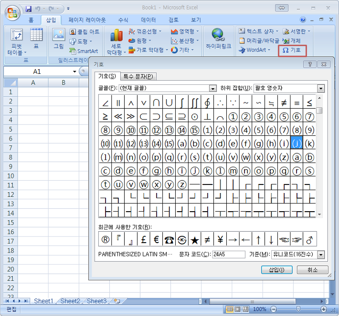The image size is (339, 316).
Task: Click the character code (문자 코드) field
Action: pos(229,255)
